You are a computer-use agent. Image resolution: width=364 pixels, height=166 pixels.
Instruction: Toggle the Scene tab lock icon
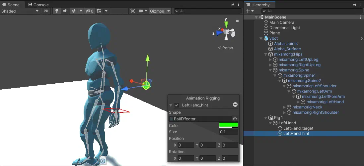[233, 4]
